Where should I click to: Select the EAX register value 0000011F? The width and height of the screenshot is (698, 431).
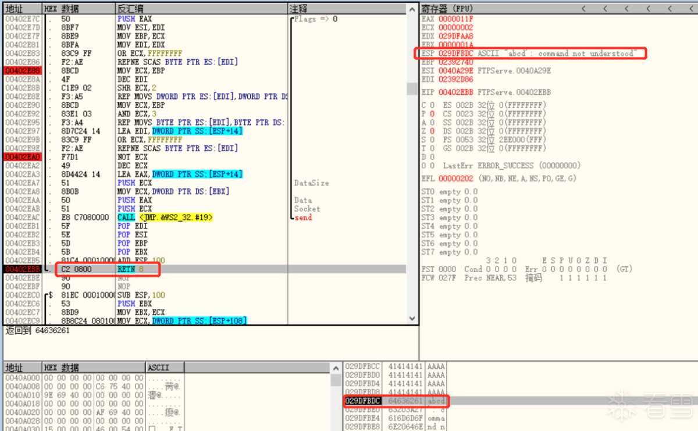click(456, 19)
